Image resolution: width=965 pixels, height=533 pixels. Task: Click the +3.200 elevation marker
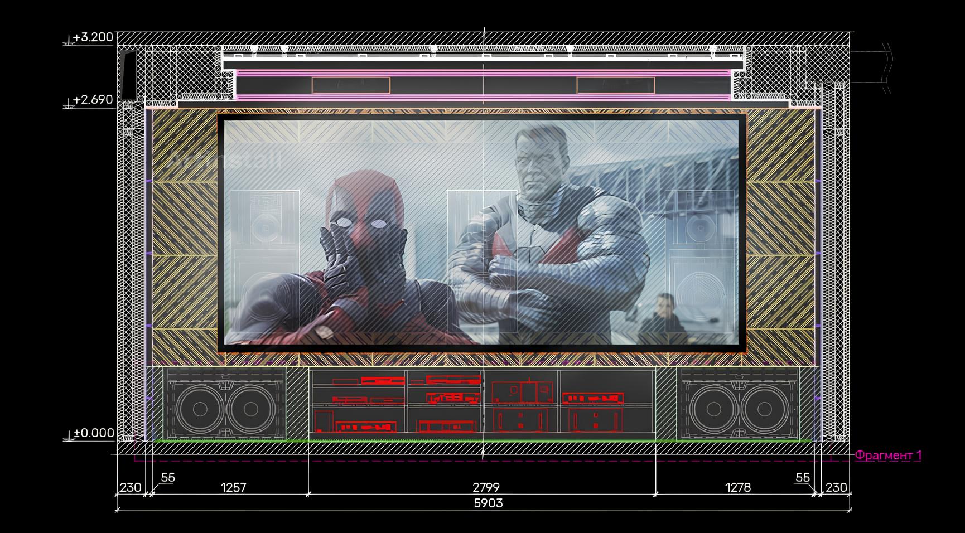tap(93, 37)
